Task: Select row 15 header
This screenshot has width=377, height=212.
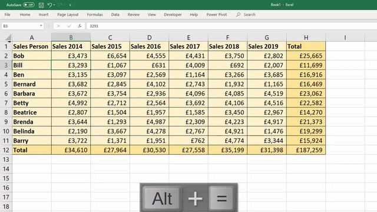Action: 6,178
